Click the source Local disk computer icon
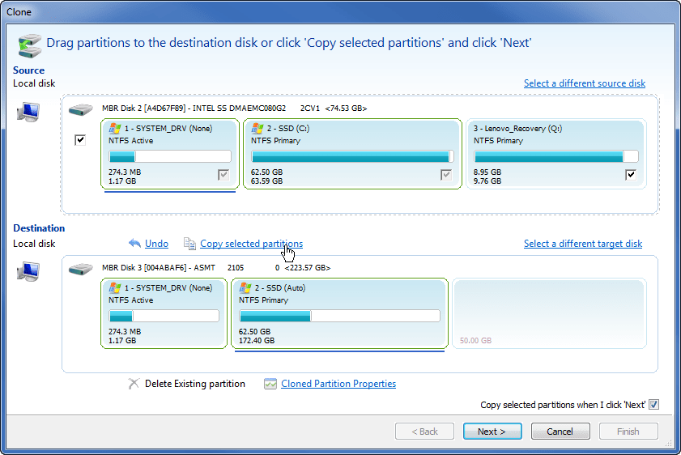The image size is (681, 455). pyautogui.click(x=28, y=112)
